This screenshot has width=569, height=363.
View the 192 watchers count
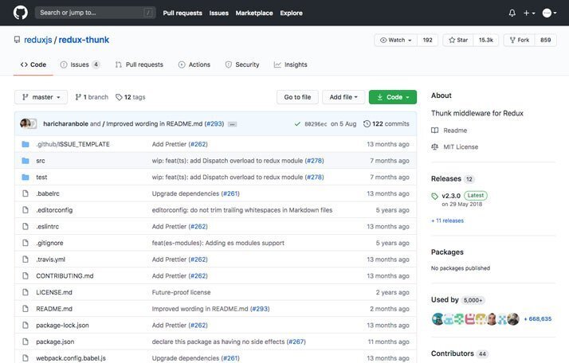point(427,40)
